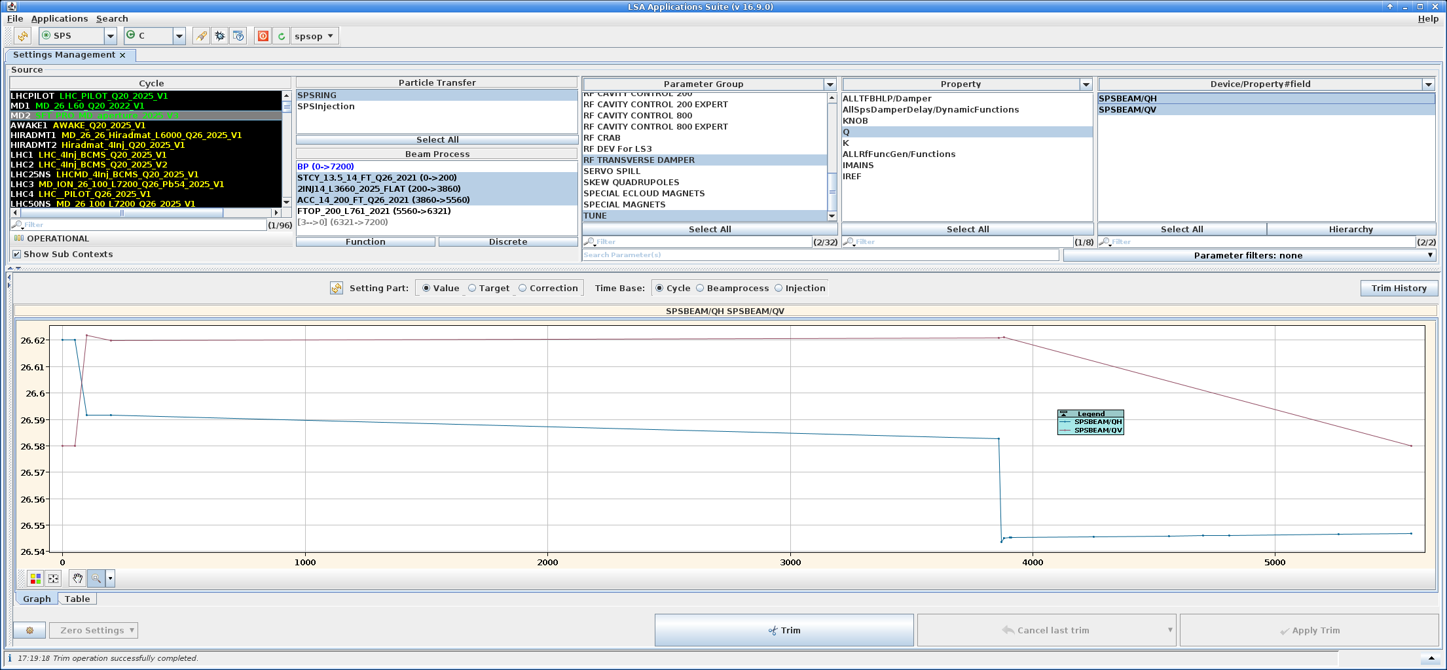Open the Applications menu

click(x=59, y=19)
